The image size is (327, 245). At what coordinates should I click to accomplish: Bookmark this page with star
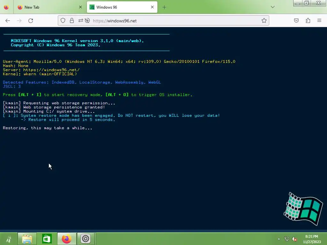click(x=264, y=21)
